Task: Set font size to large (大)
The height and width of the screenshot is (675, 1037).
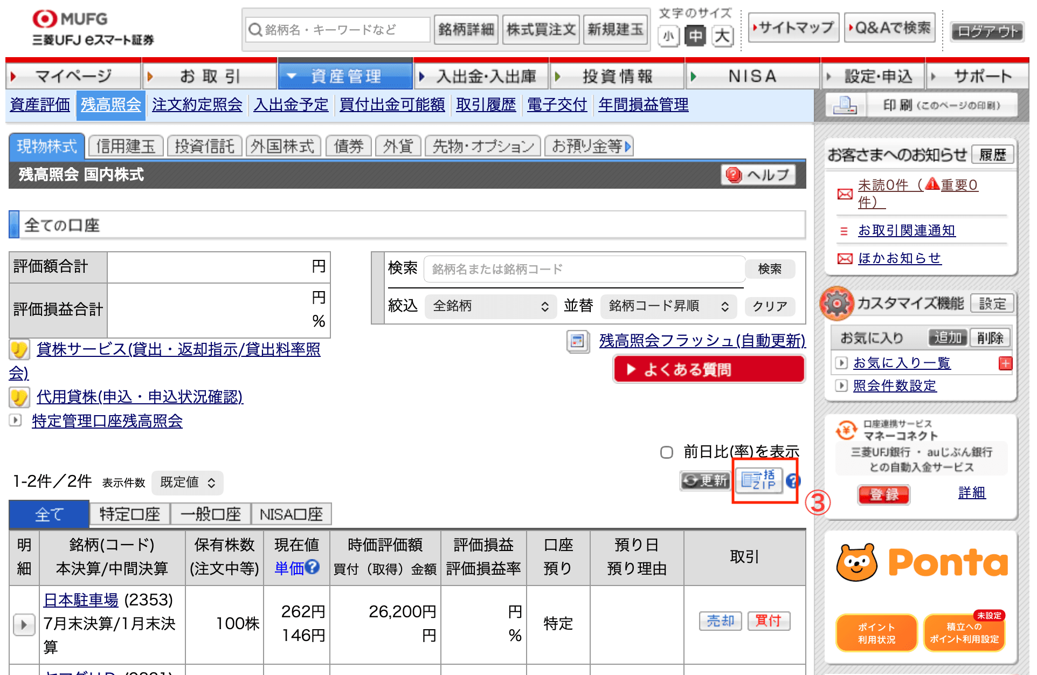Action: [x=722, y=37]
